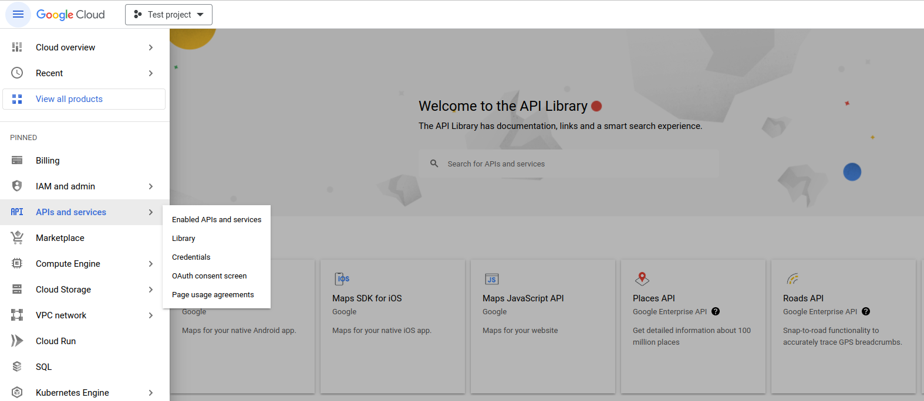924x401 pixels.
Task: Open the Kubernetes Engine item
Action: (x=85, y=392)
